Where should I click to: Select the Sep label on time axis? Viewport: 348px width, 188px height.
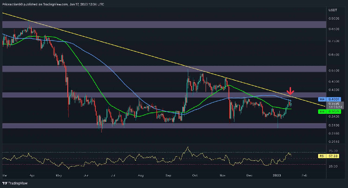pos(168,175)
